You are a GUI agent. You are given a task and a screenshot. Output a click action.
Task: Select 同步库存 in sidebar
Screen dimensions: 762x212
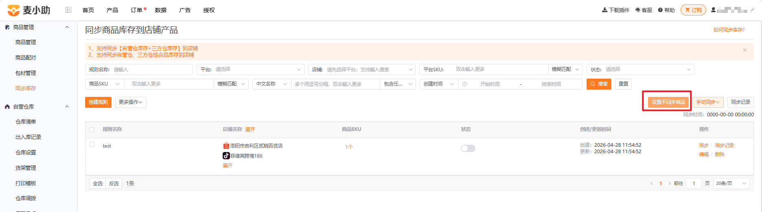26,88
